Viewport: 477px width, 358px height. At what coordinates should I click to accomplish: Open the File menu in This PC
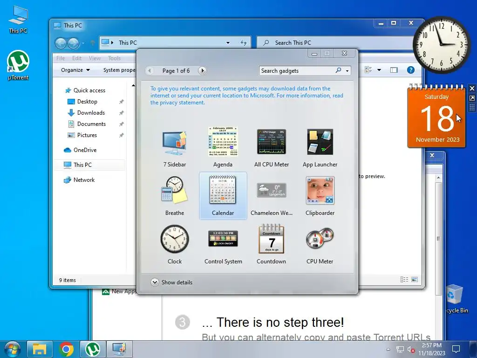pyautogui.click(x=61, y=58)
